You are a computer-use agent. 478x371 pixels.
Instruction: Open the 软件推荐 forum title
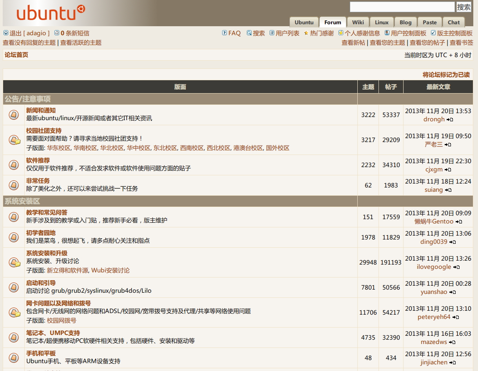point(38,160)
